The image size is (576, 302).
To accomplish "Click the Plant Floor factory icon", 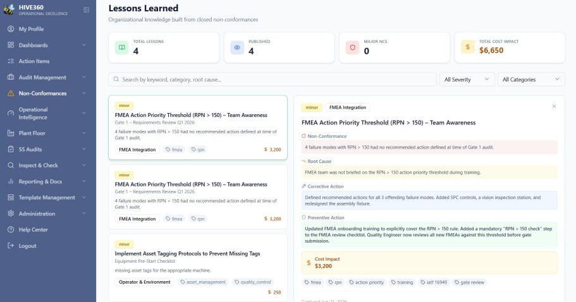I will coord(11,133).
